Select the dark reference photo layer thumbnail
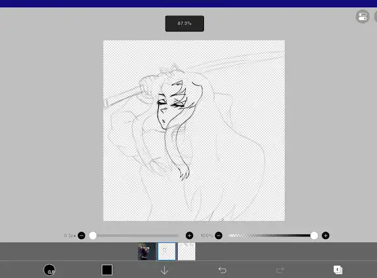The image size is (377, 278). [147, 251]
